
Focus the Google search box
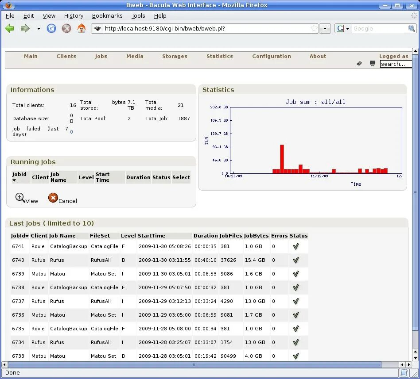(380, 28)
